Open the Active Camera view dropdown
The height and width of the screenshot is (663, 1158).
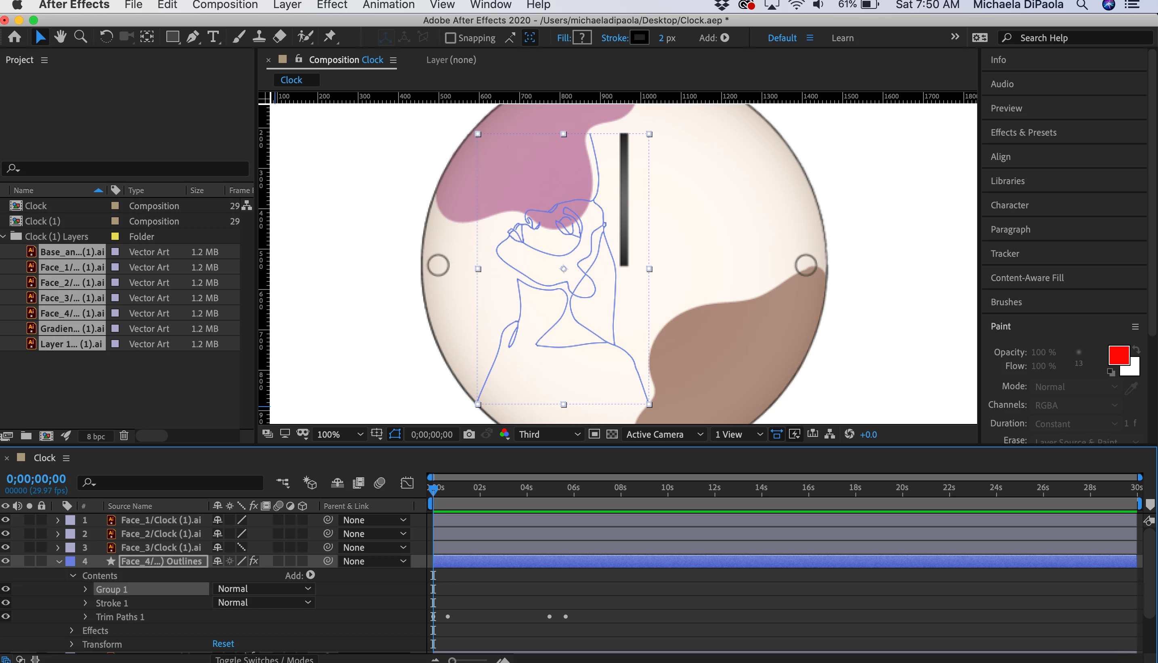click(x=664, y=434)
